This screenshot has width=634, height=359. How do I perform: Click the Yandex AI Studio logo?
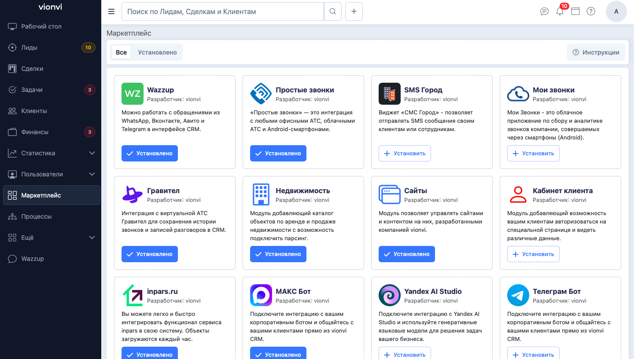coord(390,295)
